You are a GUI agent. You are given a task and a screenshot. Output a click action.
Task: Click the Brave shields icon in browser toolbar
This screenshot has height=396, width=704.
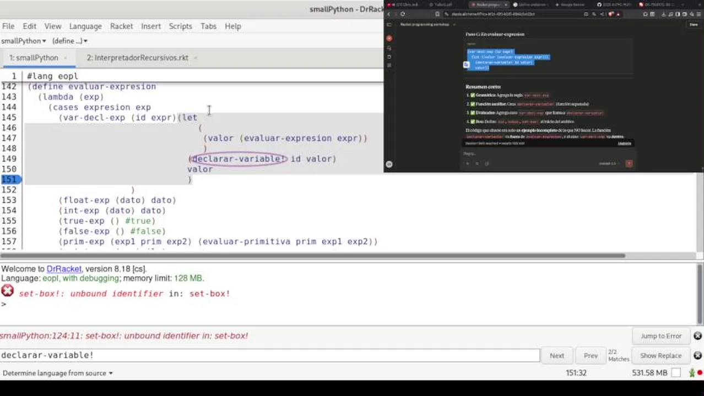coord(610,14)
